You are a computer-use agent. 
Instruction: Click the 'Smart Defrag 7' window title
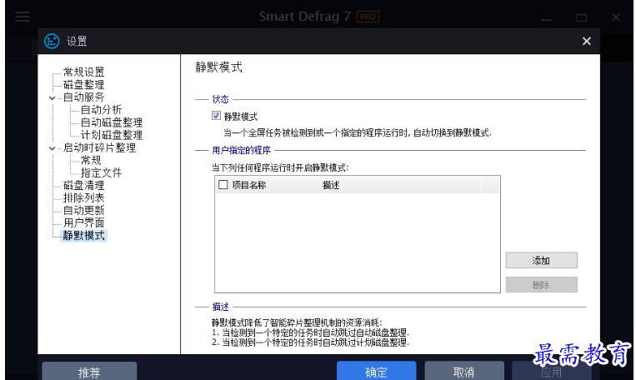pos(305,17)
